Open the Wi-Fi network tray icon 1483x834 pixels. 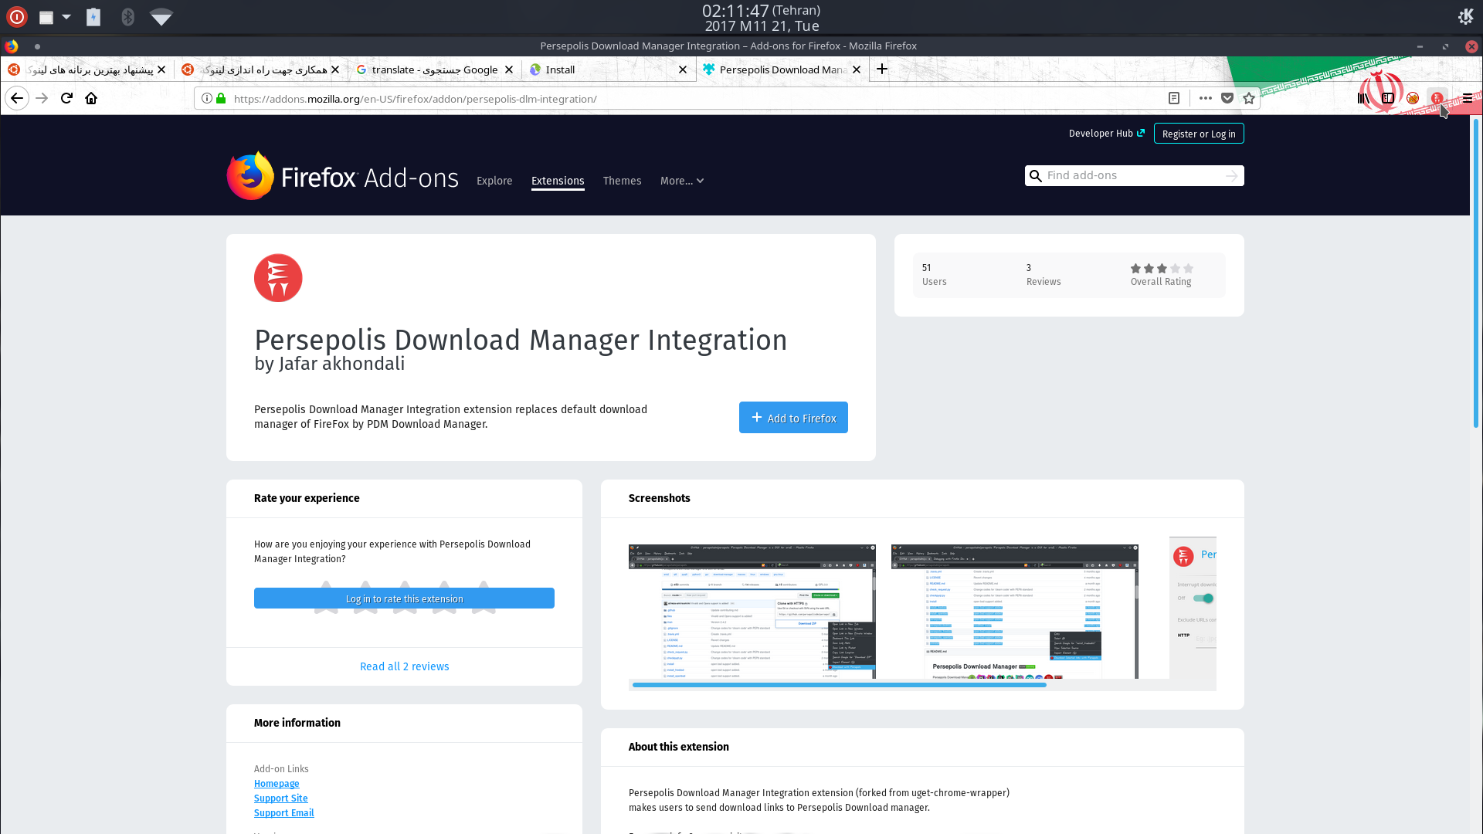coord(161,17)
